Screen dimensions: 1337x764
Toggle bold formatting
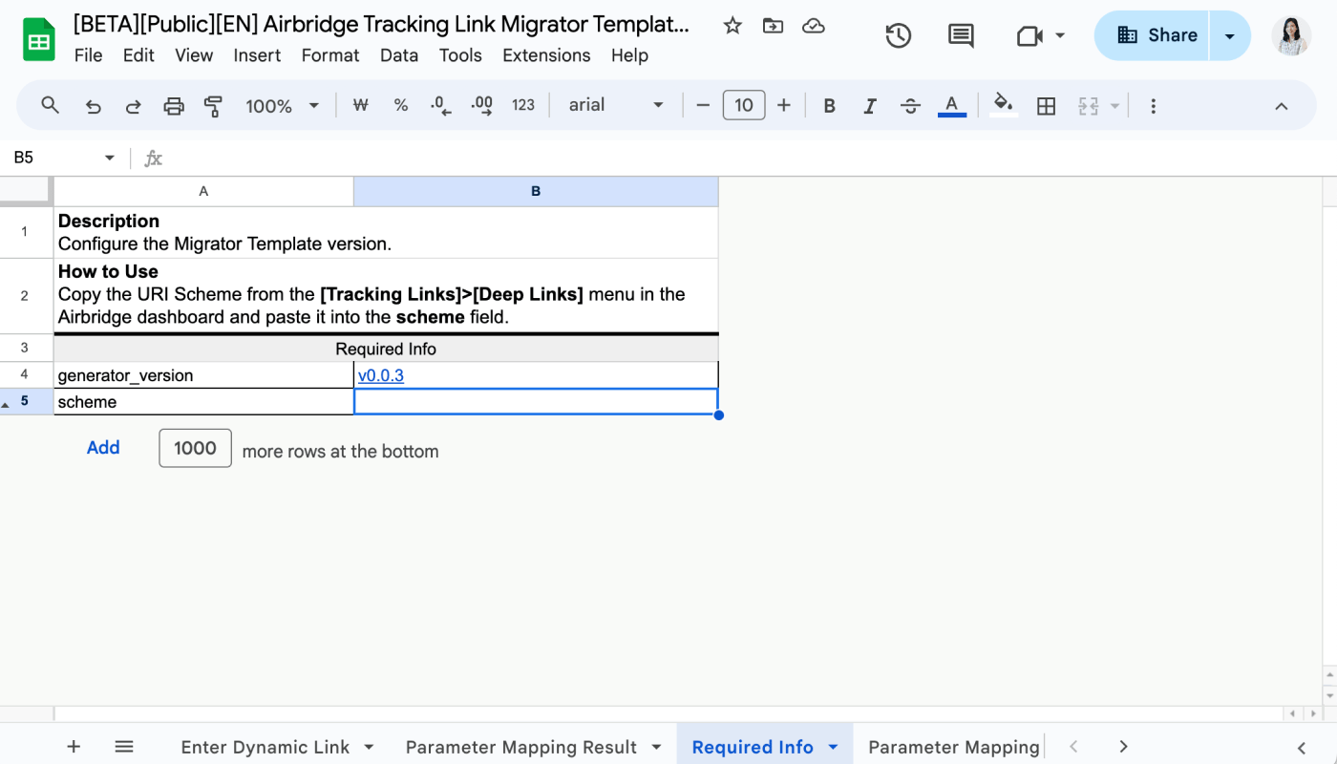tap(829, 106)
